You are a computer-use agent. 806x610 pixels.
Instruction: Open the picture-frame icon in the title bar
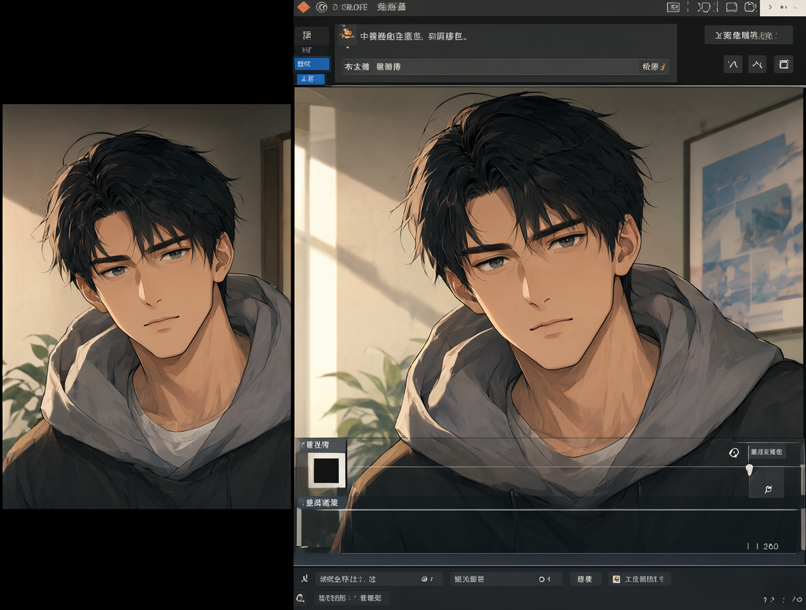coord(673,7)
